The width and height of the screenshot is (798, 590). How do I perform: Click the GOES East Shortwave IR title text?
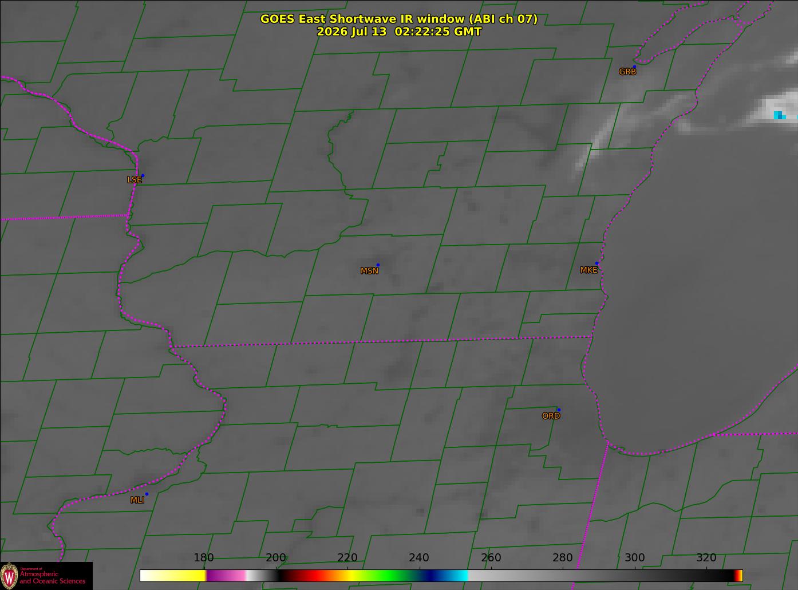click(x=399, y=19)
